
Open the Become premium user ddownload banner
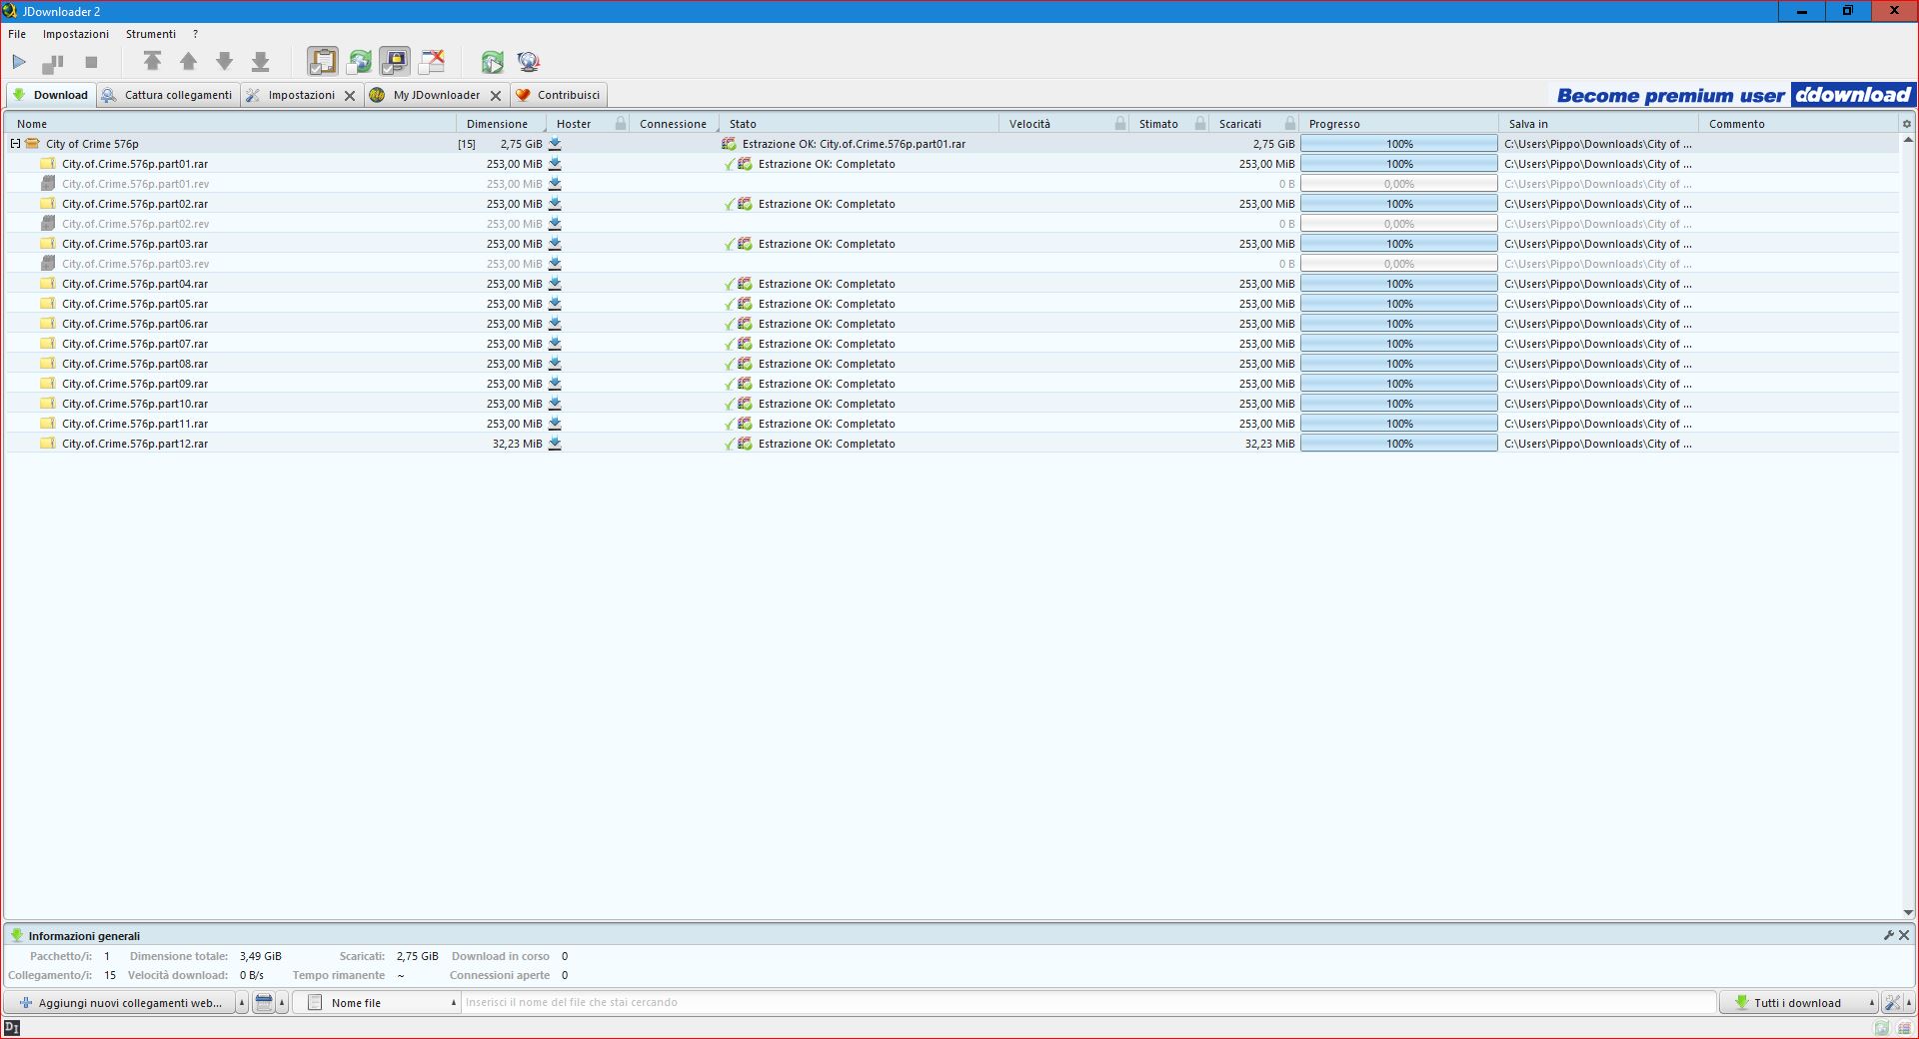(x=1733, y=95)
